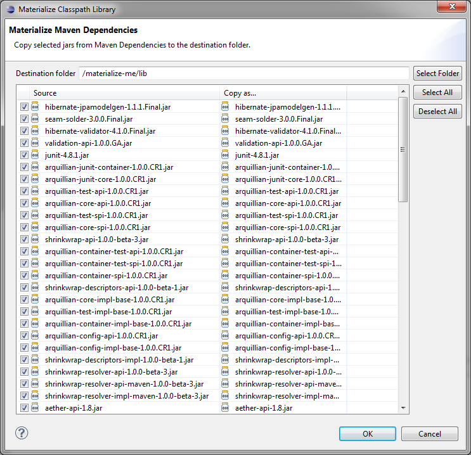Viewport: 471px width, 455px height.
Task: Toggle arquillian-config-api-1.0.0.CR1.jar checkbox
Action: pyautogui.click(x=24, y=336)
